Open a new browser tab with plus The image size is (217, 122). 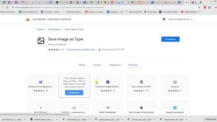coord(200,2)
